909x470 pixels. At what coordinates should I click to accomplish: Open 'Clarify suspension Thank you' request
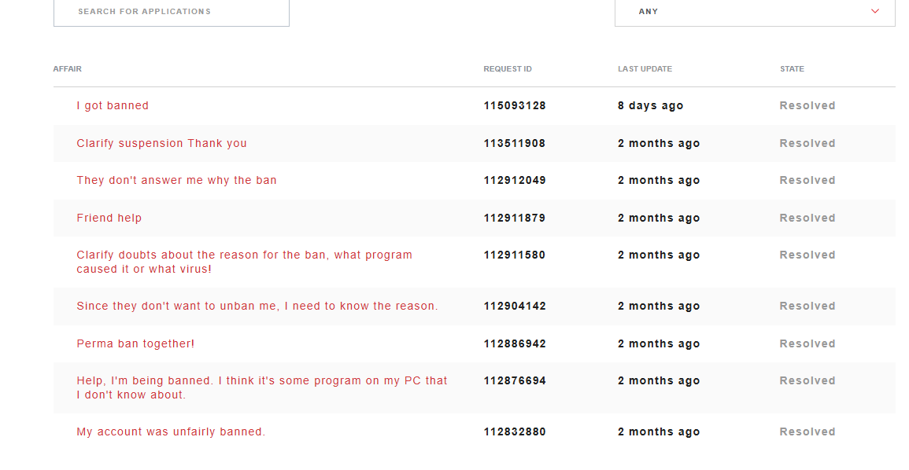162,143
